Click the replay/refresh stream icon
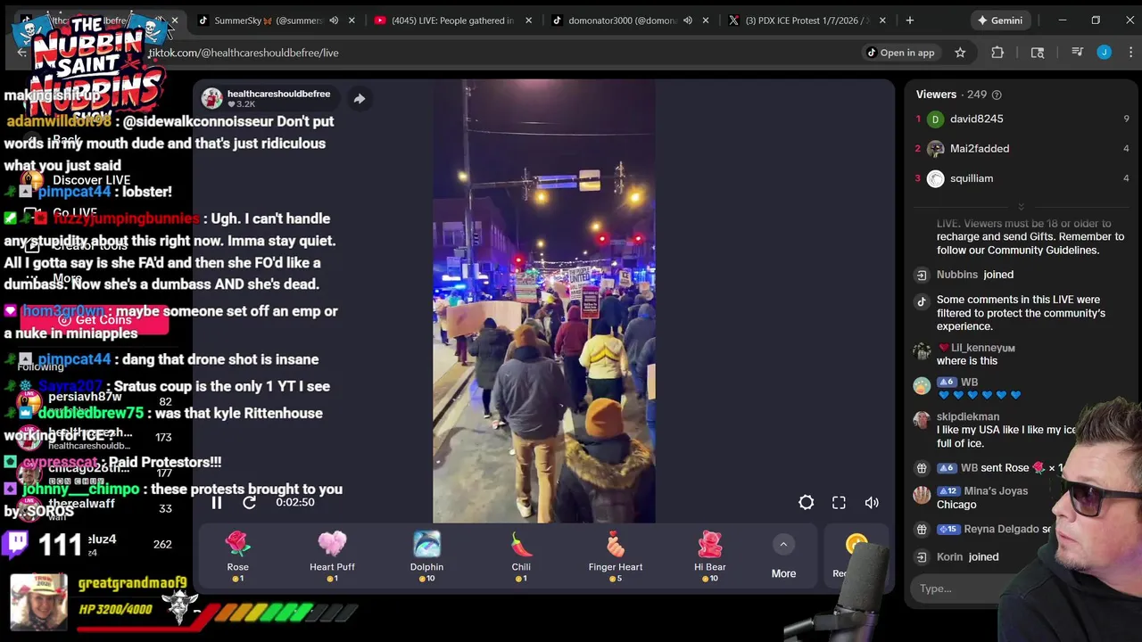 [x=250, y=503]
